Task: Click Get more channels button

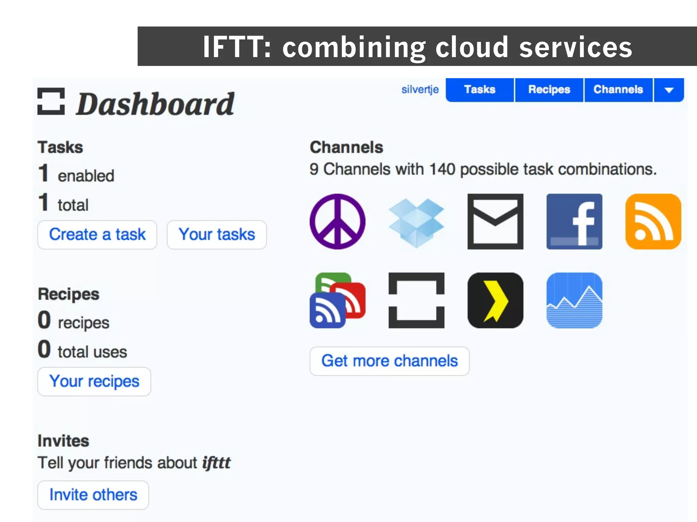Action: 390,361
